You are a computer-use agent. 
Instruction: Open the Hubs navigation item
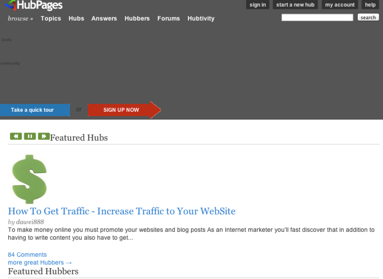[76, 19]
